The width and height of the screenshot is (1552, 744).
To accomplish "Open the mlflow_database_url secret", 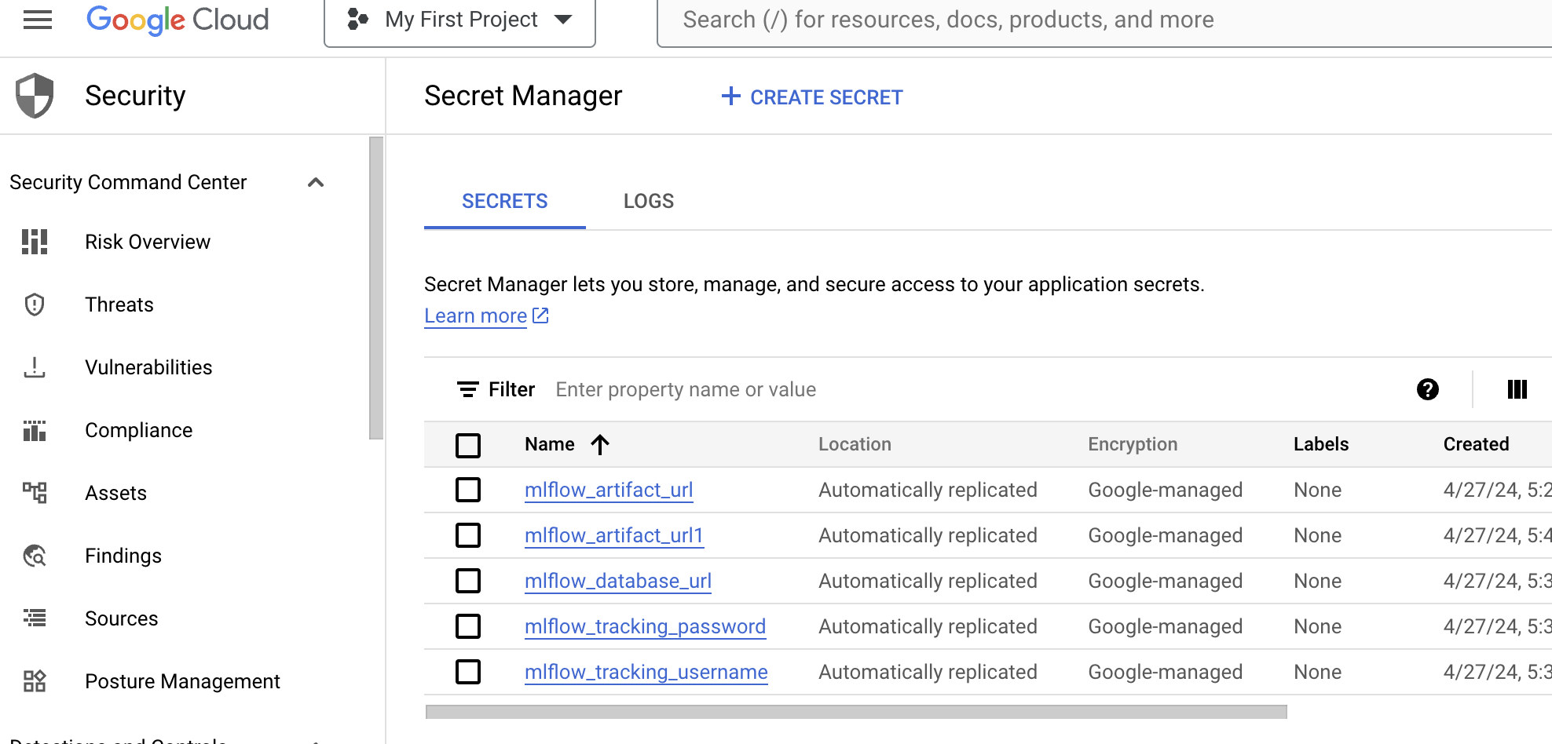I will pyautogui.click(x=617, y=581).
